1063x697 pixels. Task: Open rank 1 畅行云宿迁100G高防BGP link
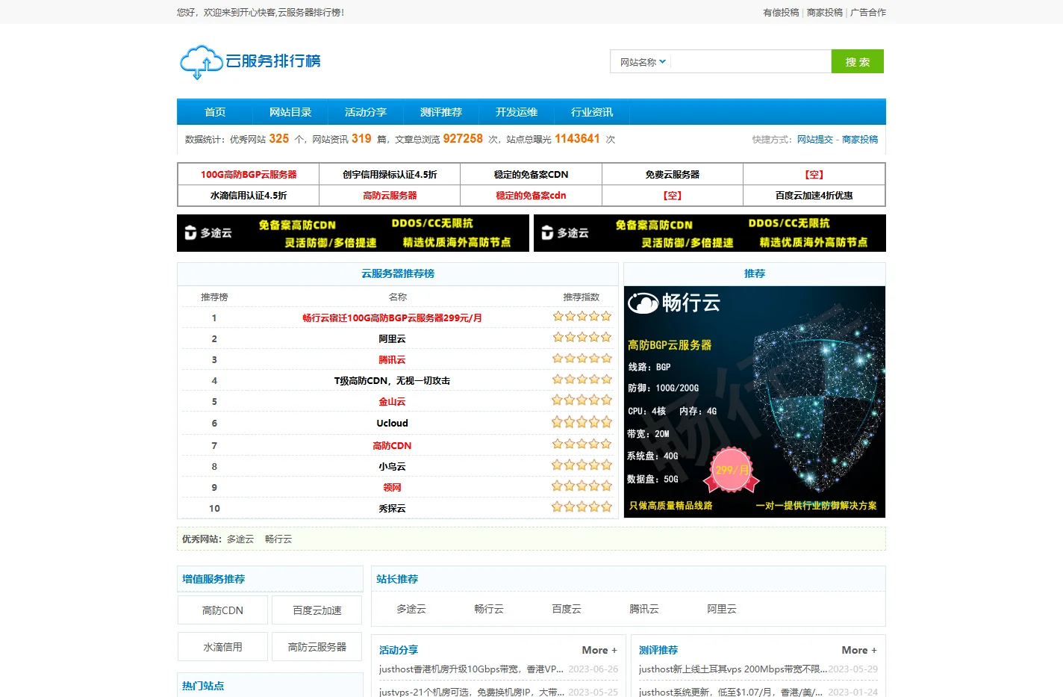coord(392,317)
